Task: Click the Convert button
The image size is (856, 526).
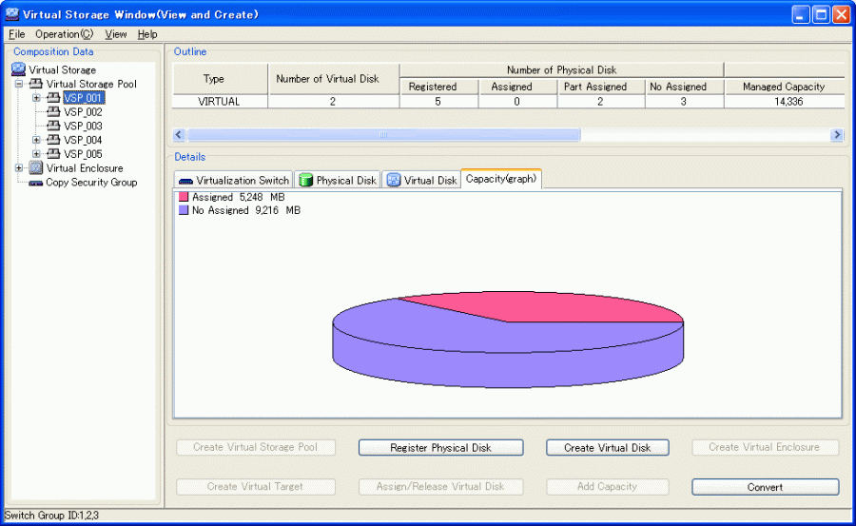Action: 765,487
